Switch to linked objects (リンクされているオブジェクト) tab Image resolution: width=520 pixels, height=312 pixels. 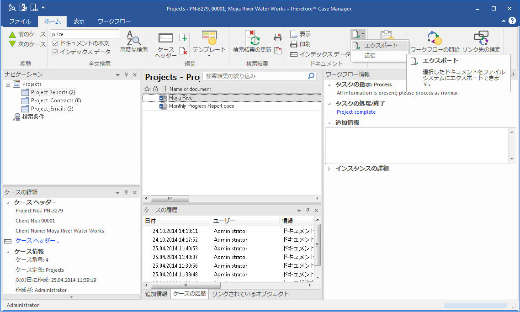point(250,294)
